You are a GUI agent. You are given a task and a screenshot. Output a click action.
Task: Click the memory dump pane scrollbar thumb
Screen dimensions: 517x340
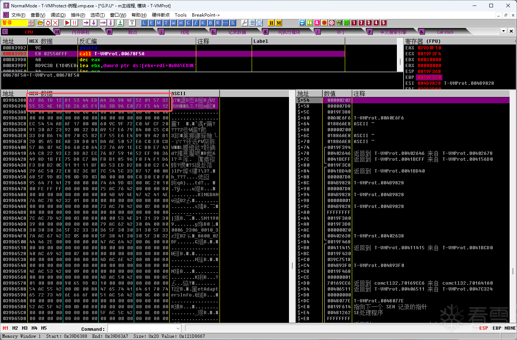pos(292,266)
